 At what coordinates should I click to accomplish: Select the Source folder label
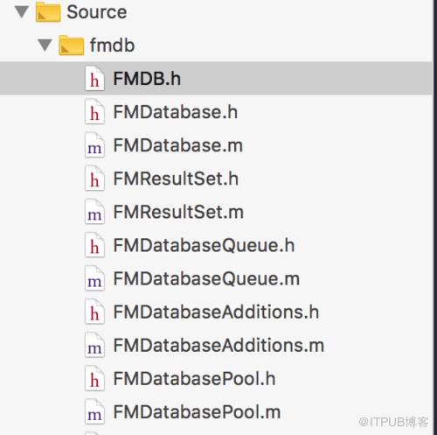coord(97,12)
